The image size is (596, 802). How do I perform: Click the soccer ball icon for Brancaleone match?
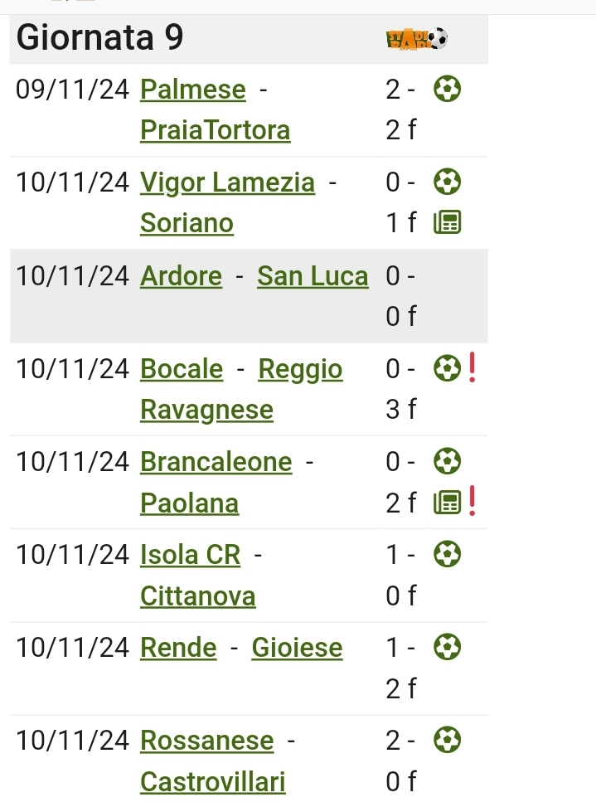click(448, 461)
